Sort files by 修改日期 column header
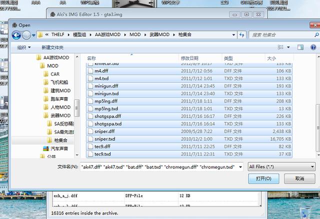This screenshot has width=320, height=219. [189, 58]
